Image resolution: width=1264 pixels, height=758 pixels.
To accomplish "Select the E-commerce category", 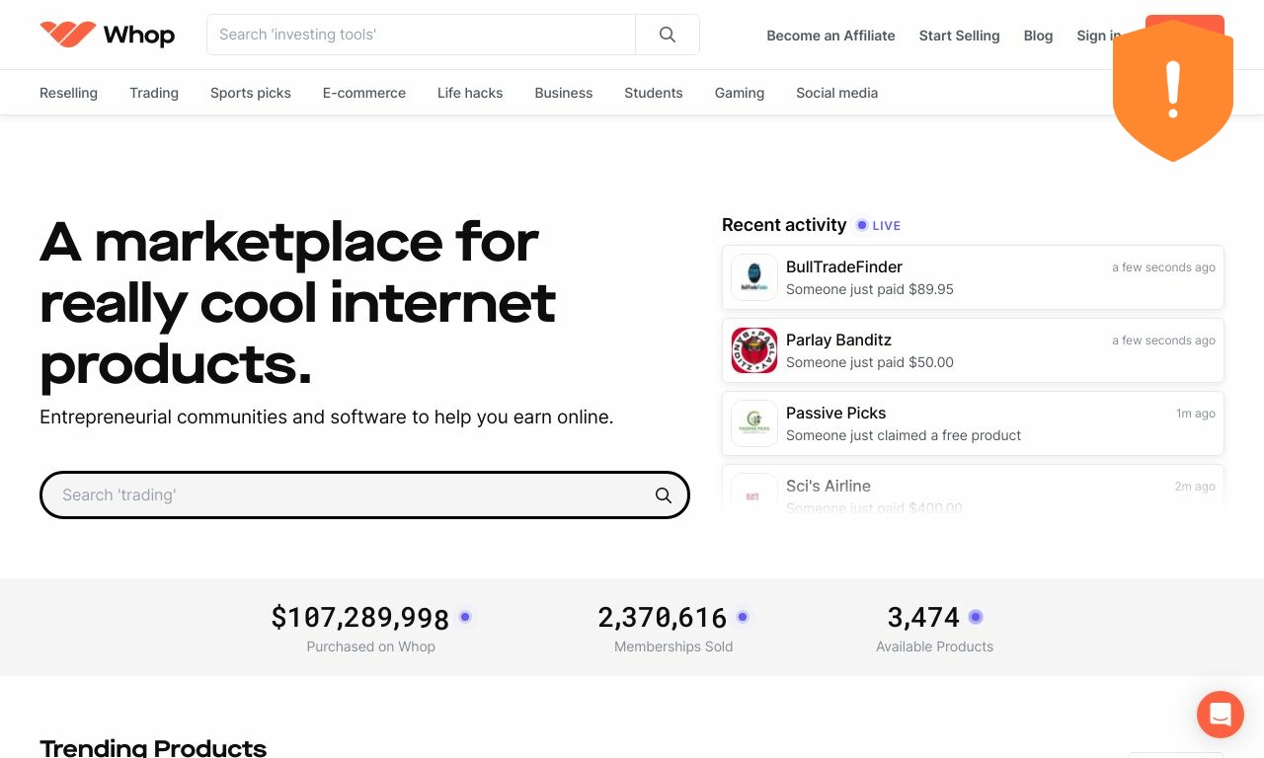I will point(364,93).
